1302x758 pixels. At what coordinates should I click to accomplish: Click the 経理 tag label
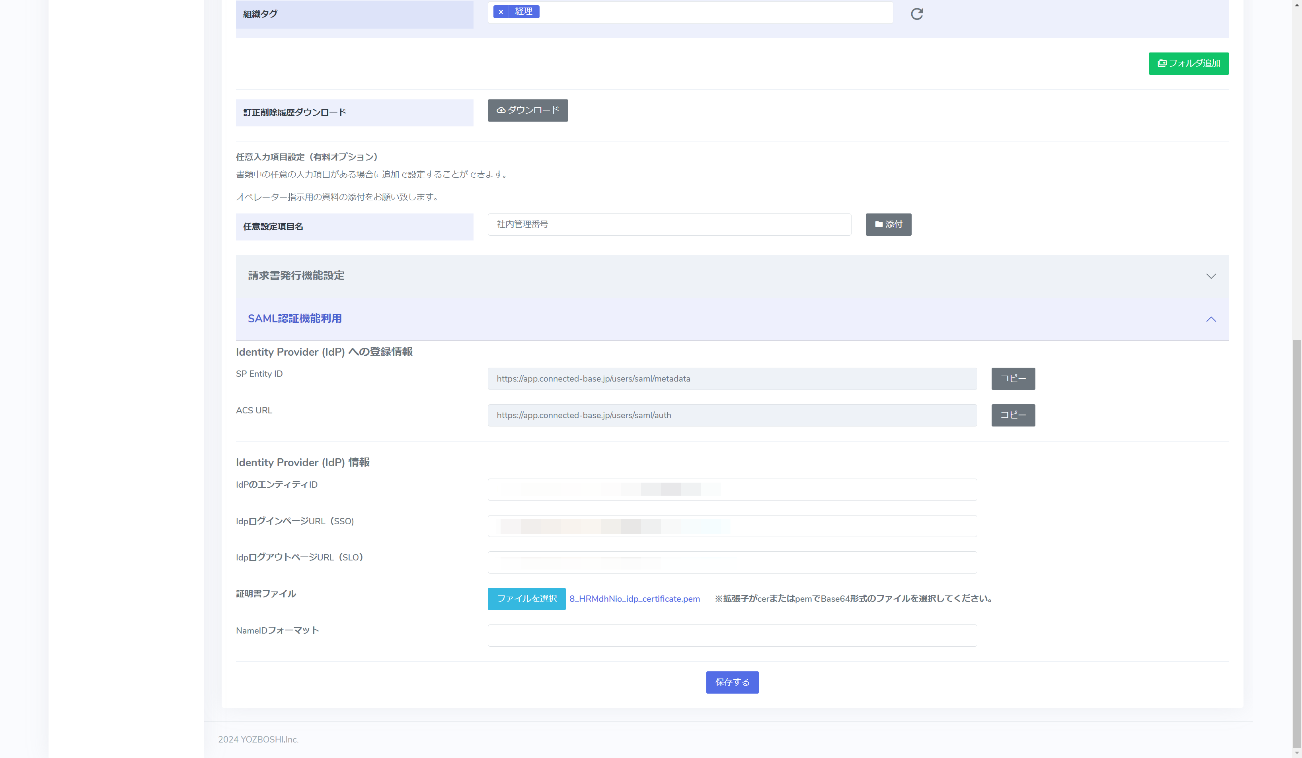[x=523, y=12]
